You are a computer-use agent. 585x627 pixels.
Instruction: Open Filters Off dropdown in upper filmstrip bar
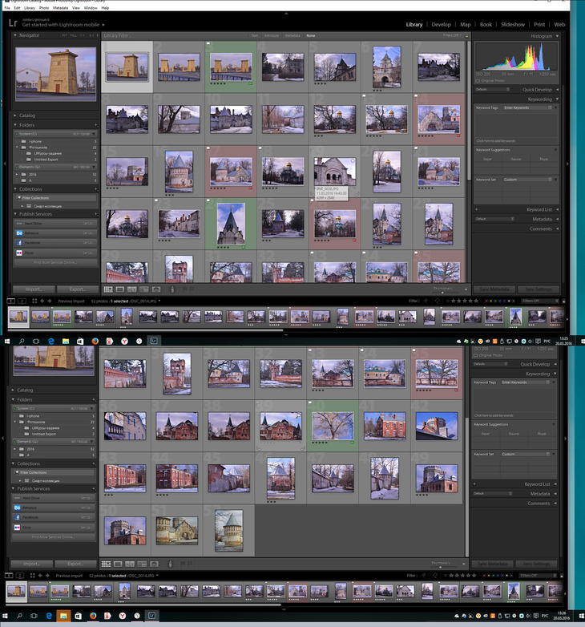tap(540, 301)
